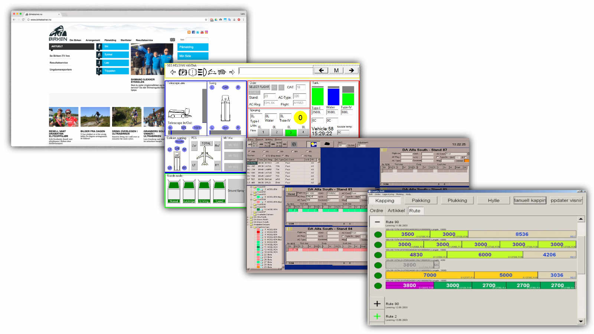Toggle the headlight beam icon

coord(202,72)
